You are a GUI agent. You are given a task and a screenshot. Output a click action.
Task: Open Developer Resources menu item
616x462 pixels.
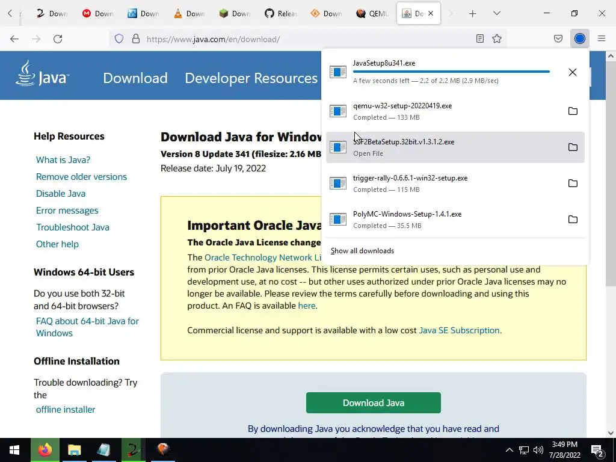tap(251, 78)
